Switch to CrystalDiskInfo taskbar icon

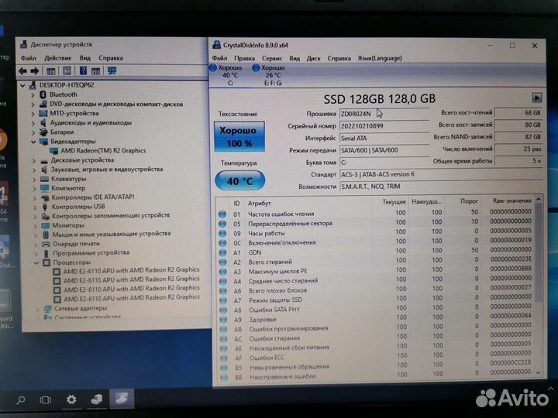coord(122,398)
